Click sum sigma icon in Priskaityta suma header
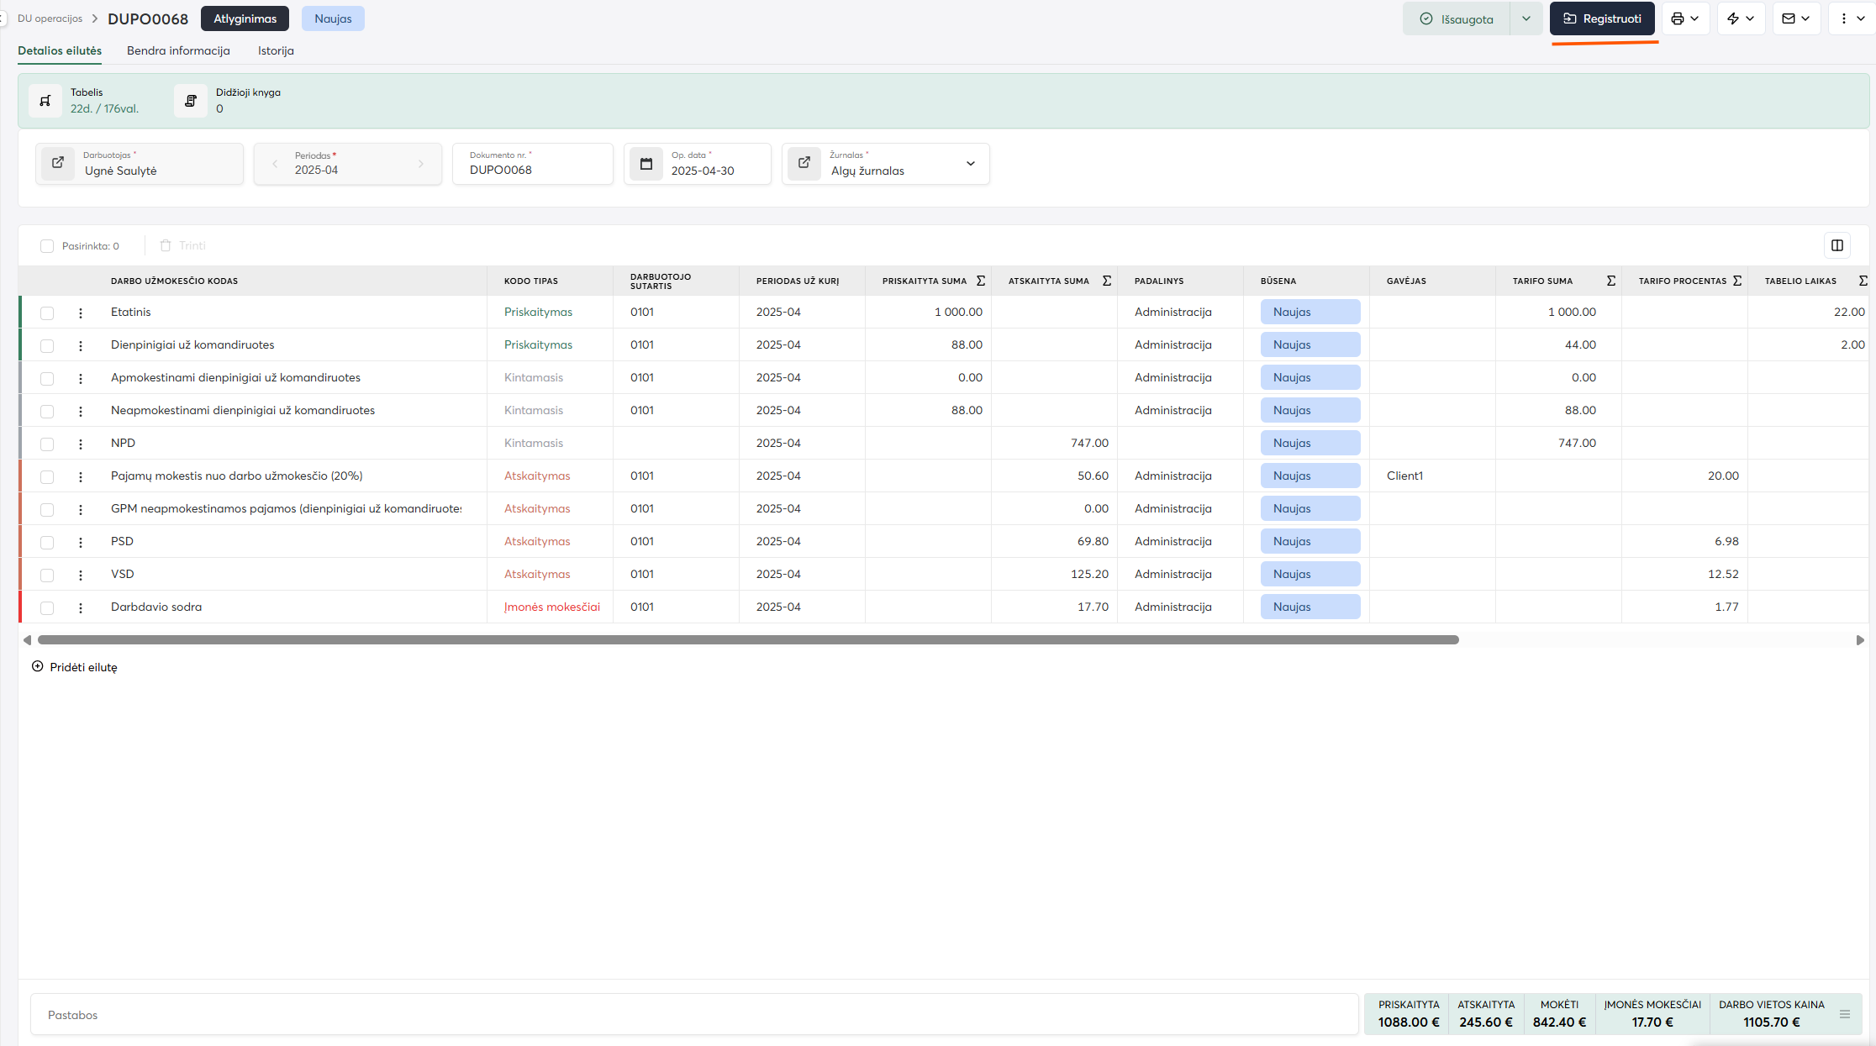1876x1046 pixels. tap(981, 281)
